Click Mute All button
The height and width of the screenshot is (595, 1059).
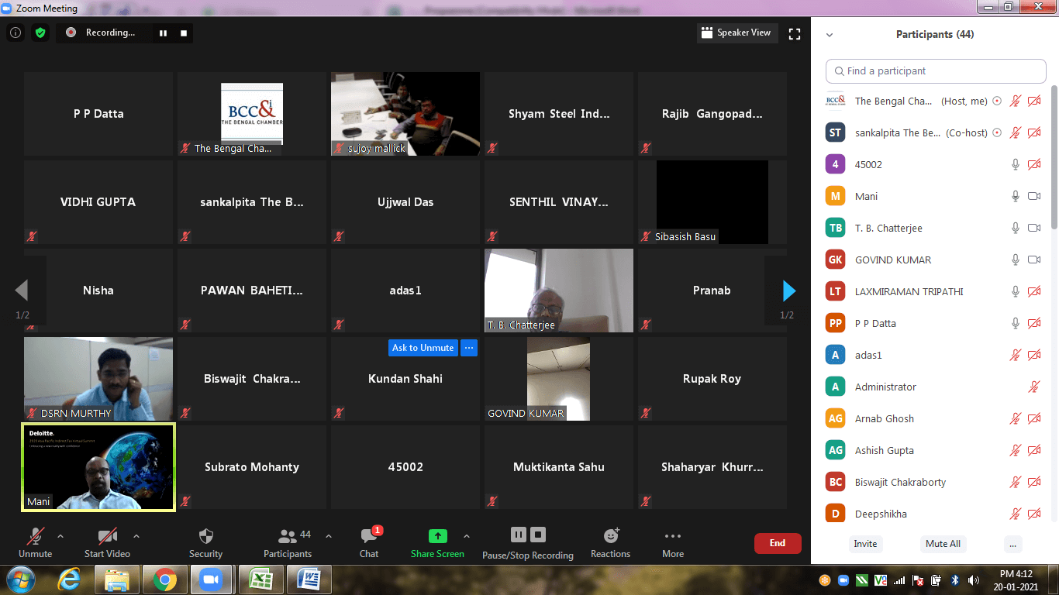[943, 544]
